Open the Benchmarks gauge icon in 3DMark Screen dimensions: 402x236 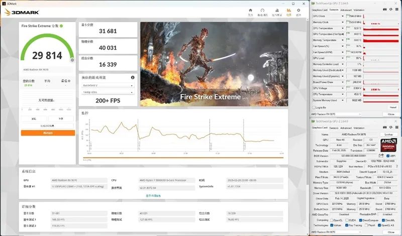[x=262, y=11]
